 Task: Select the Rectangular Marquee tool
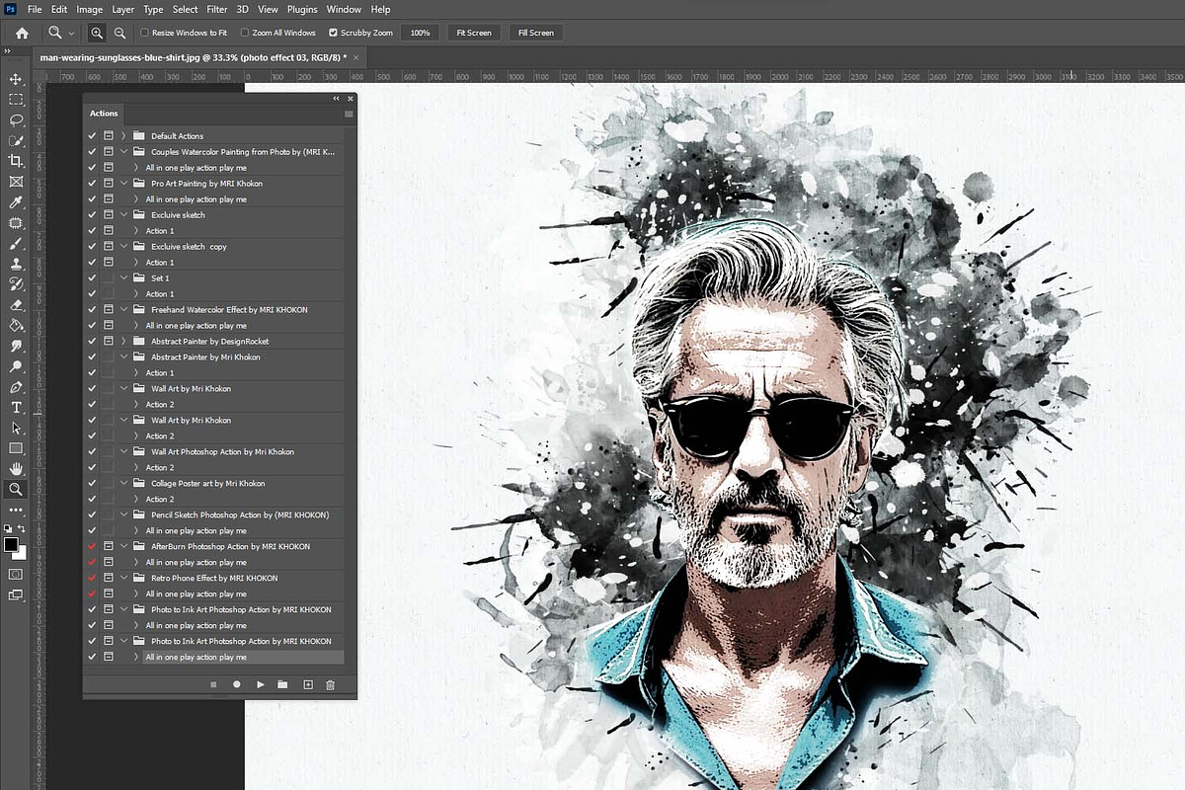(16, 100)
